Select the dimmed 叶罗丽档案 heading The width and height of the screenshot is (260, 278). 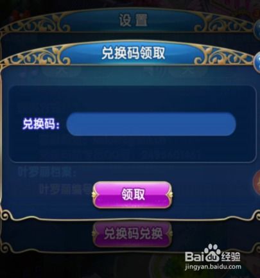point(47,172)
